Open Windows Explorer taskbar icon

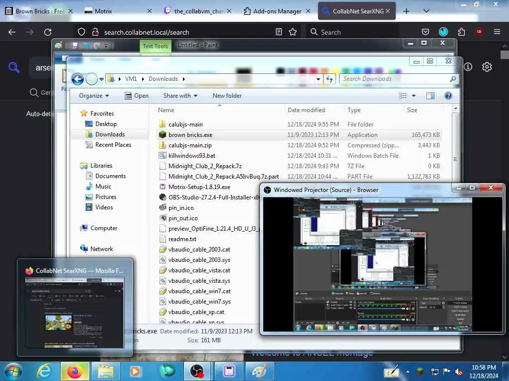(106, 371)
